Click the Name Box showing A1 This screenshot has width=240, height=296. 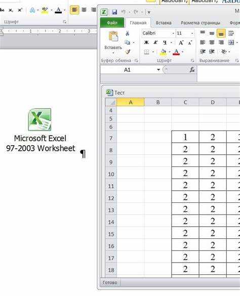tap(128, 70)
